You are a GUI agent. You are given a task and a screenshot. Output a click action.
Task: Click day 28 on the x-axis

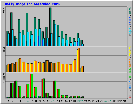coord(113,101)
